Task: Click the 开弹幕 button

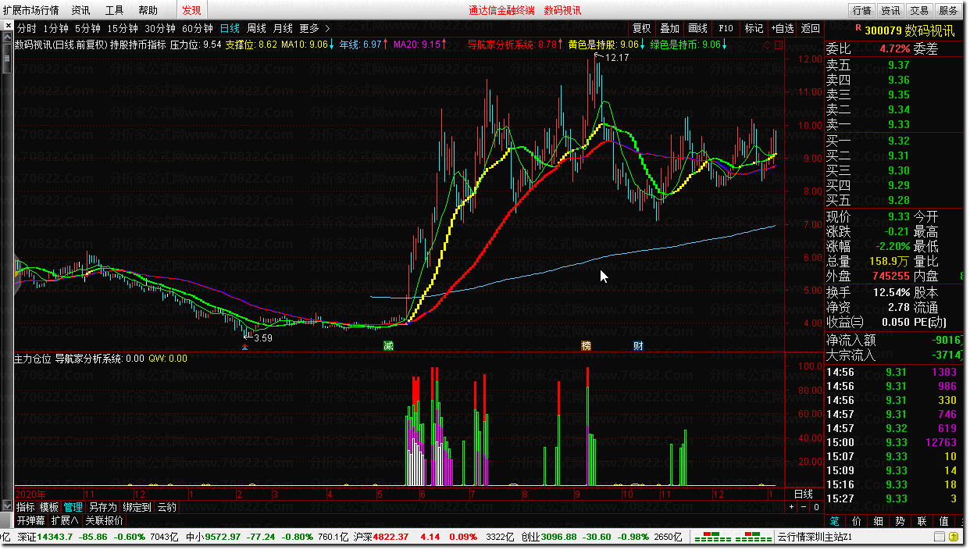Action: tap(31, 520)
